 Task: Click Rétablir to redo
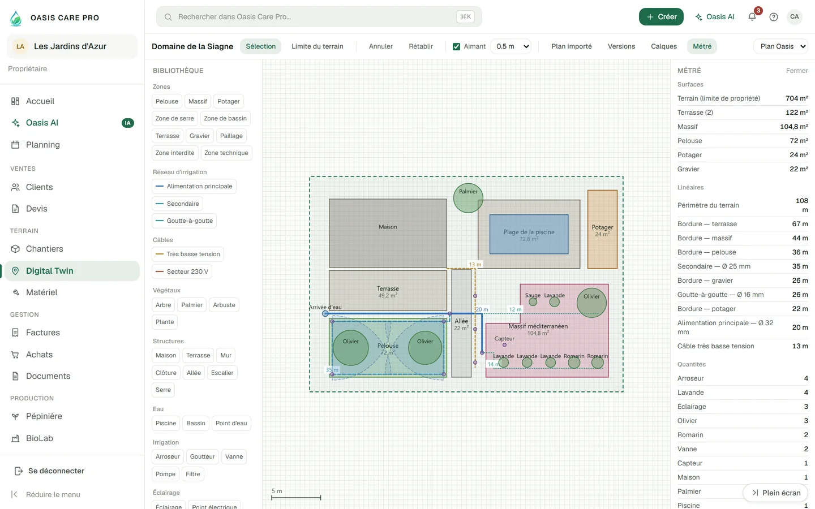pyautogui.click(x=421, y=46)
